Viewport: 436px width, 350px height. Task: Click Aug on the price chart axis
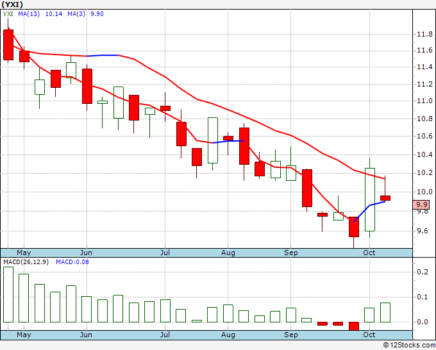(228, 253)
